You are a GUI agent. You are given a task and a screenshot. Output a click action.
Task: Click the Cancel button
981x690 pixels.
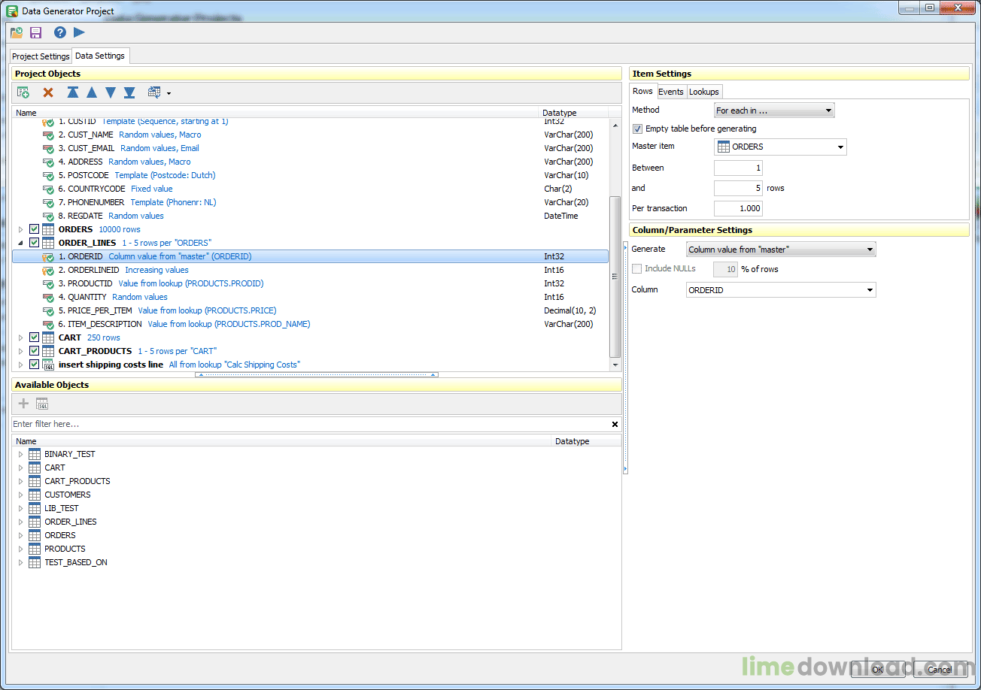[939, 670]
